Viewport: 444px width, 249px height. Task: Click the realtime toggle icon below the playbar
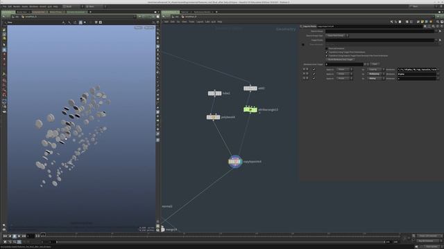[x=5, y=242]
